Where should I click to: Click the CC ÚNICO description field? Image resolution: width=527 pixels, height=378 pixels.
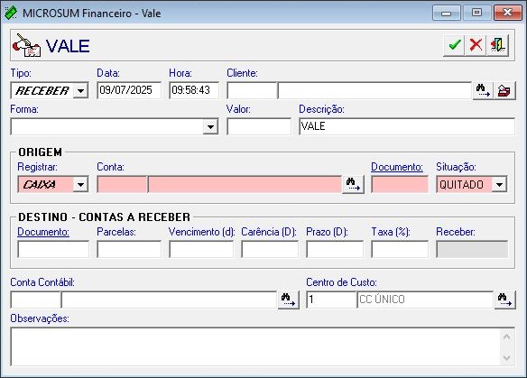tap(425, 300)
